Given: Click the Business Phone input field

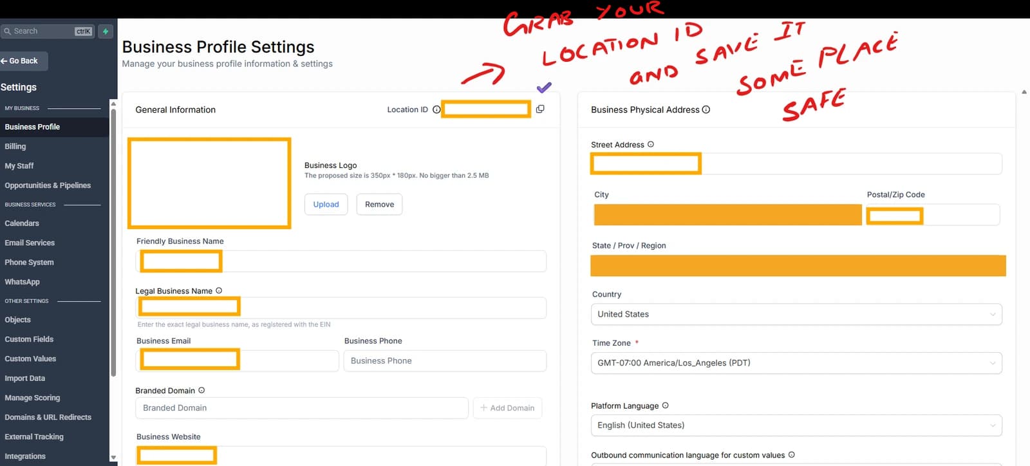Looking at the screenshot, I should (x=445, y=361).
